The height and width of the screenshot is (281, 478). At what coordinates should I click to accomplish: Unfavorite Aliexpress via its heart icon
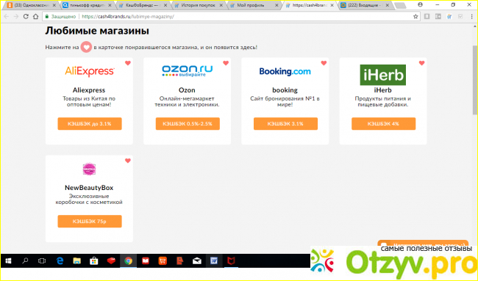[128, 63]
